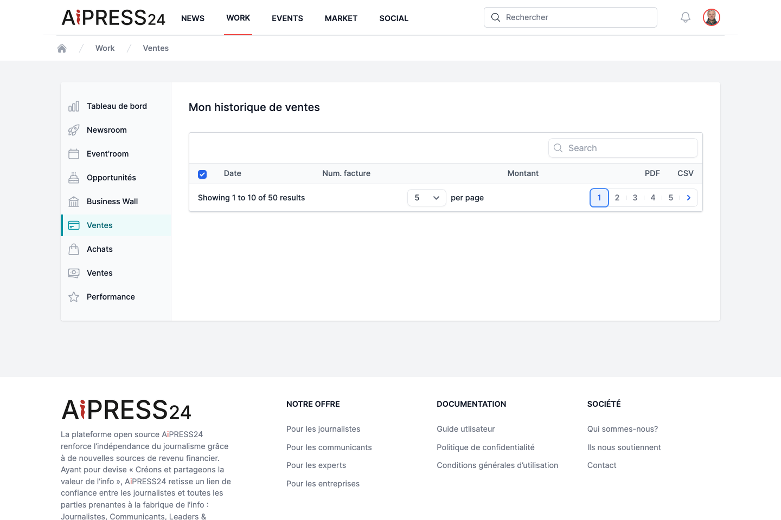Select Tableau de bord in the sidebar
This screenshot has height=520, width=781.
coord(116,106)
